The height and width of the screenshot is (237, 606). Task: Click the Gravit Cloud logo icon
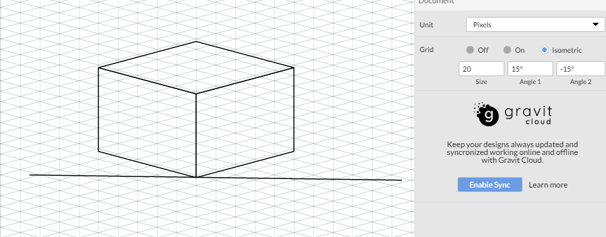point(487,114)
